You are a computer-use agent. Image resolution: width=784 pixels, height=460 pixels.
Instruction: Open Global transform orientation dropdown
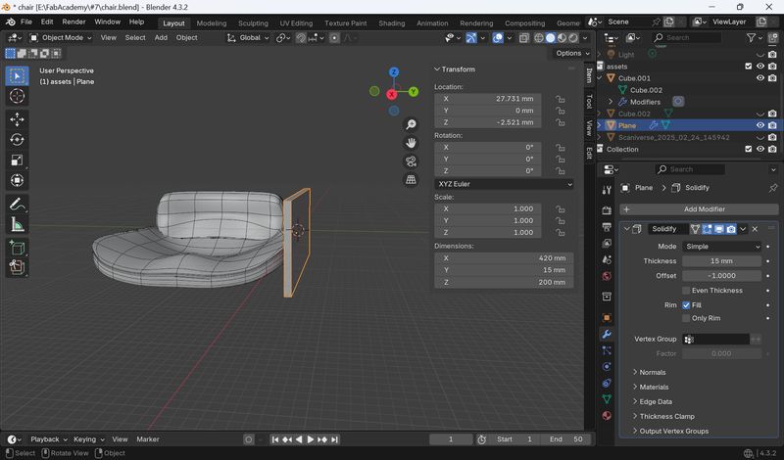coord(248,38)
